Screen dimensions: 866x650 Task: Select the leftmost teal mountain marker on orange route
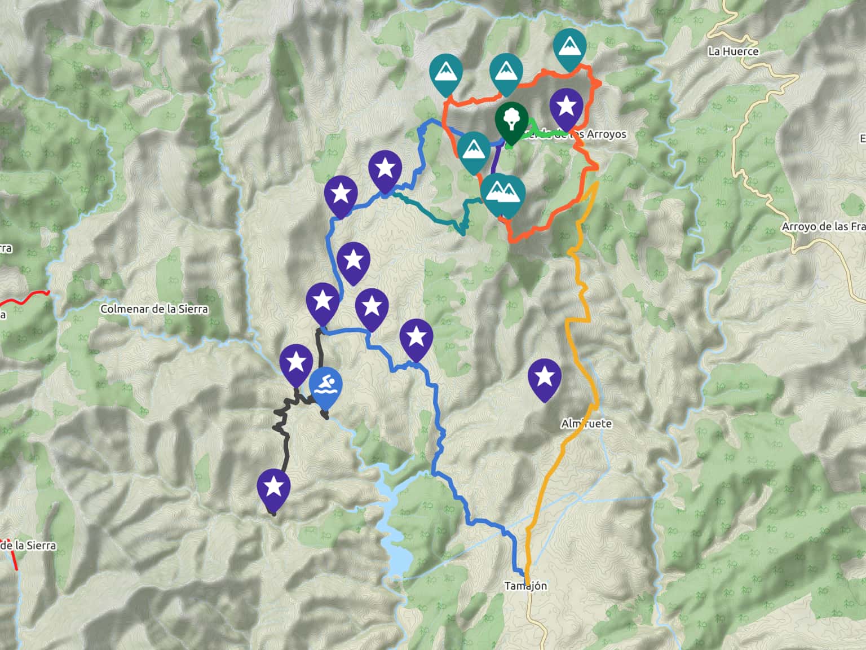(x=445, y=74)
